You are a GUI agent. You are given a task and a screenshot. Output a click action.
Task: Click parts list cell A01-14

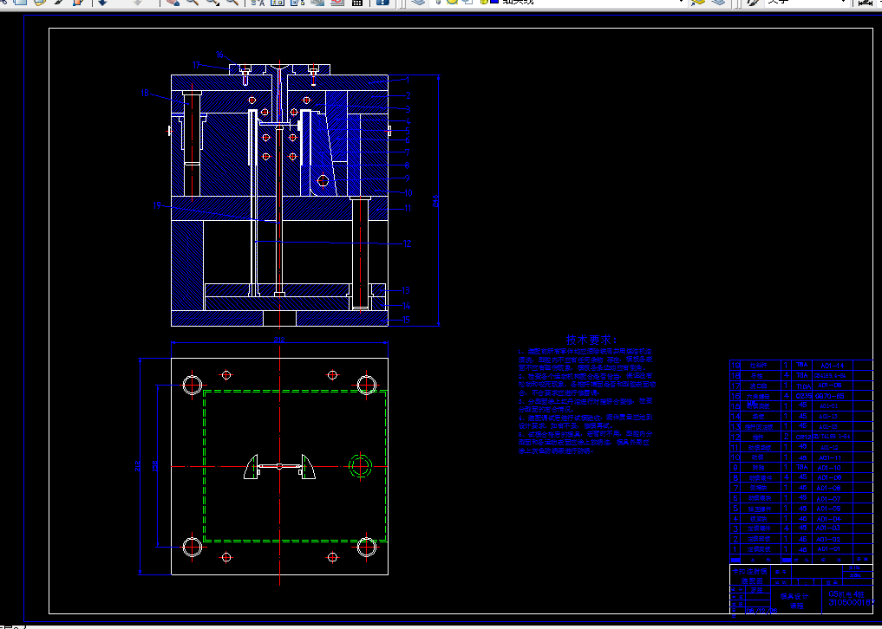coord(832,366)
